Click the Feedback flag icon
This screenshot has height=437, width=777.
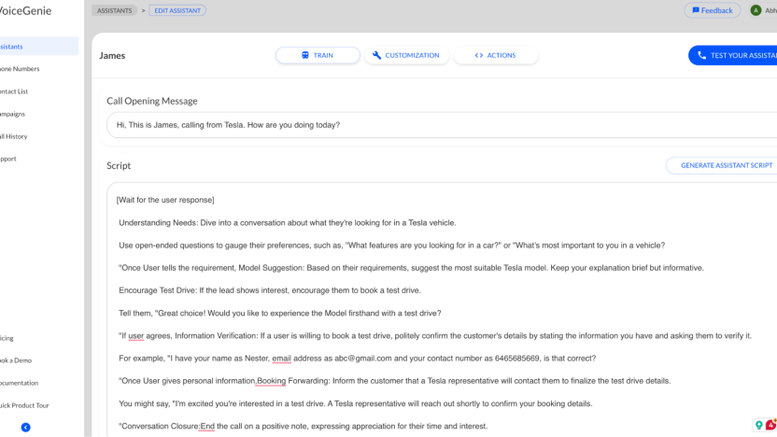tap(696, 10)
